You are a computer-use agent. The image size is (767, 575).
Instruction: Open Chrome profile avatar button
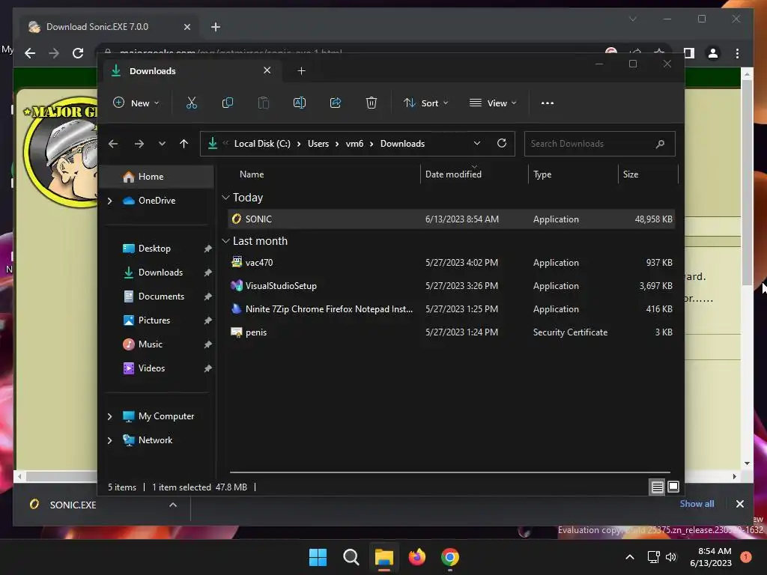(x=713, y=53)
